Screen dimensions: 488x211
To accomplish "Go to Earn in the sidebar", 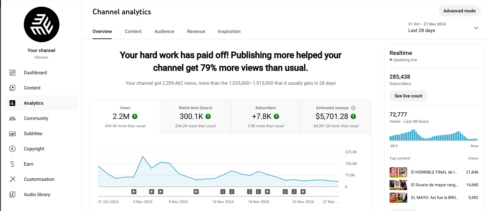I will pos(41,164).
